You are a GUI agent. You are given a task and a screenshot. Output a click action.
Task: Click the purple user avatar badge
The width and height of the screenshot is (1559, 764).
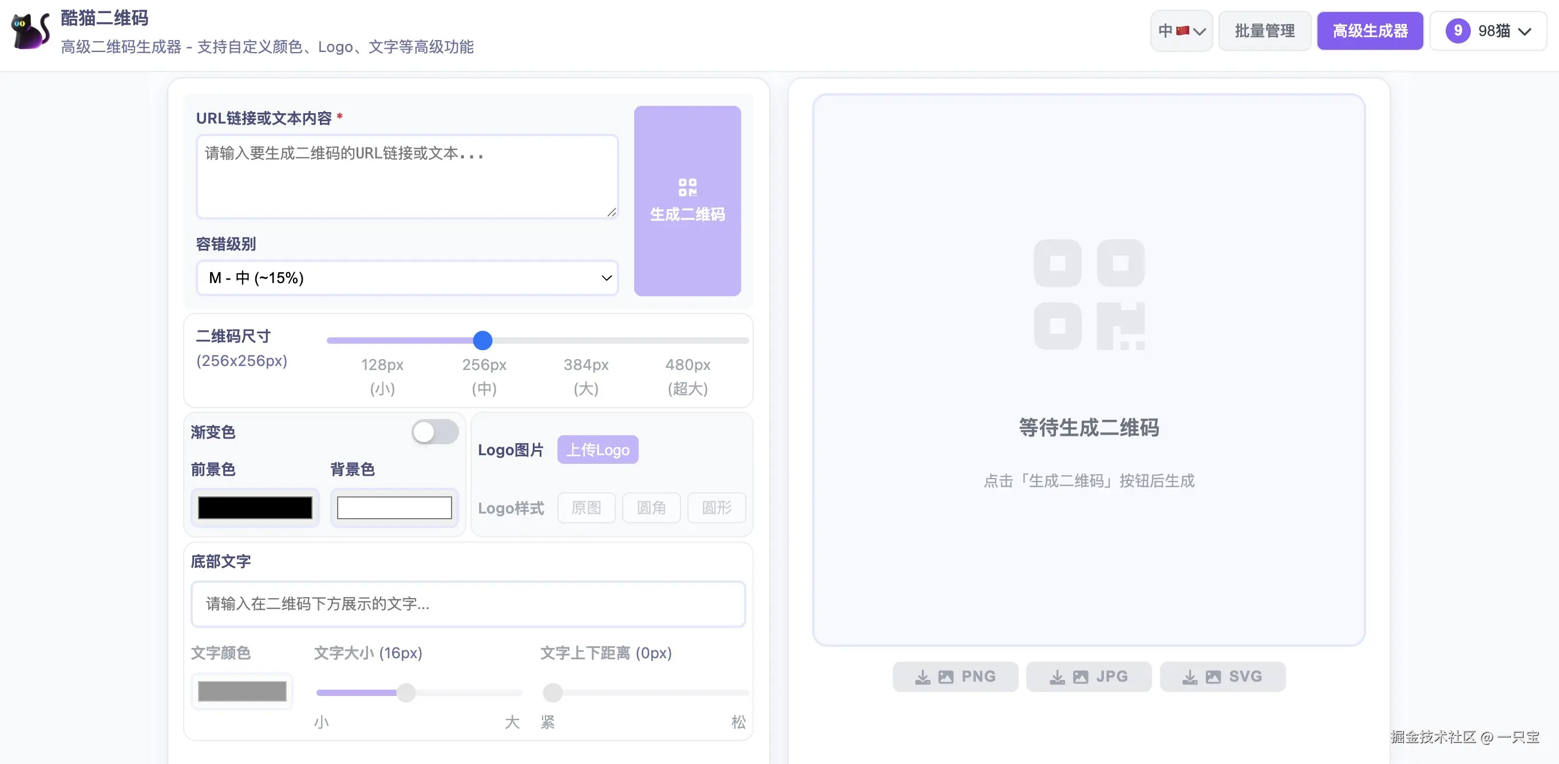(x=1458, y=30)
